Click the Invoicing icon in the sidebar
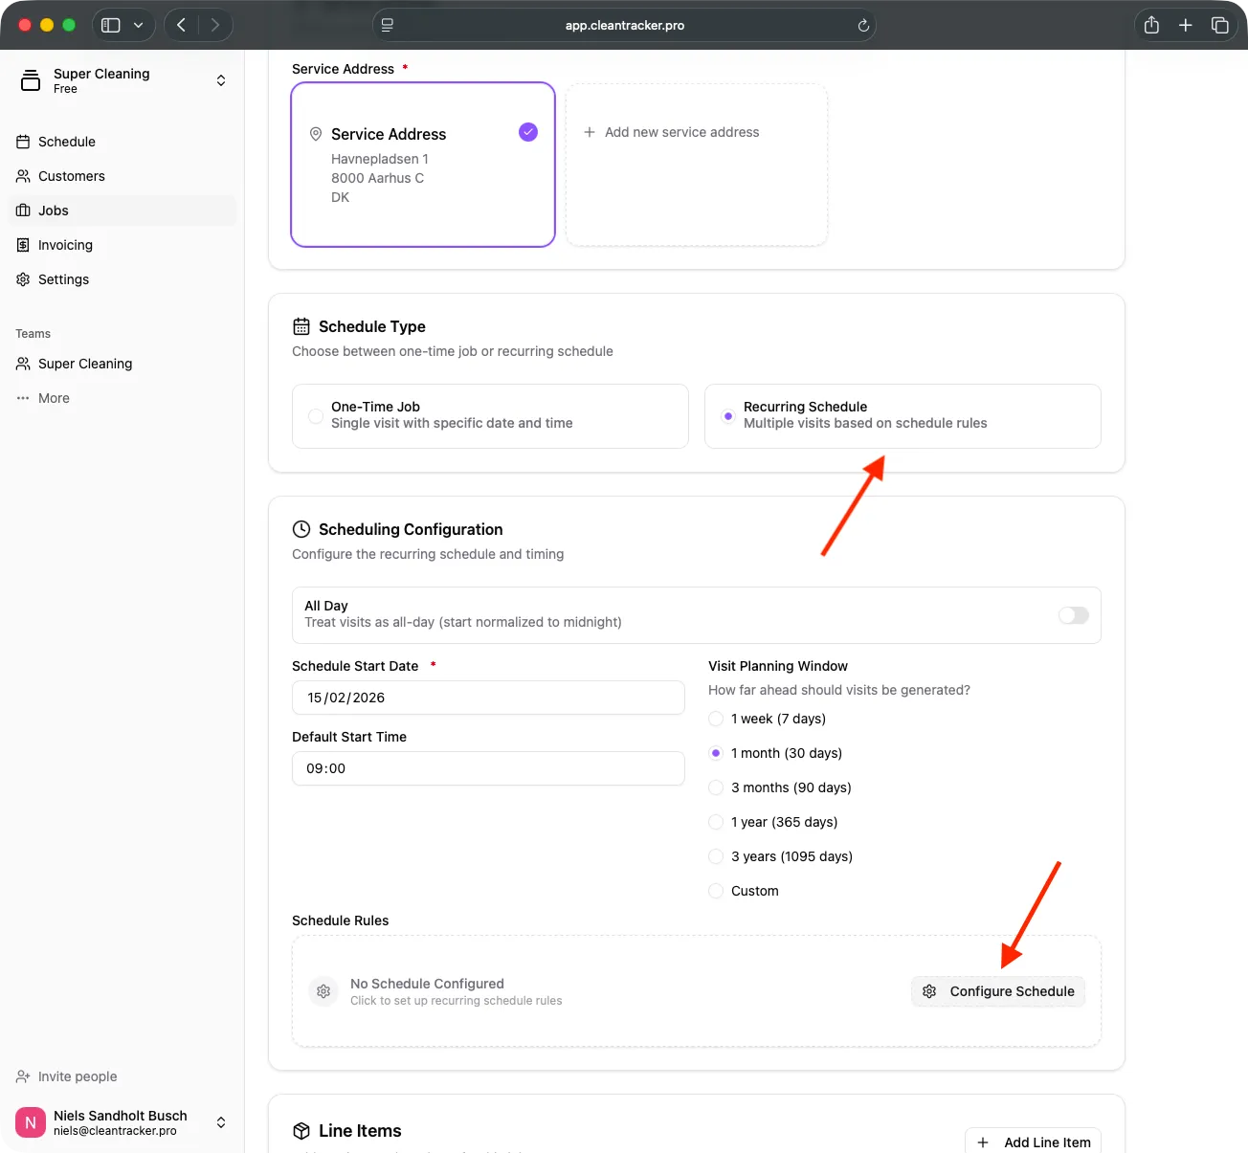Viewport: 1248px width, 1153px height. click(23, 245)
